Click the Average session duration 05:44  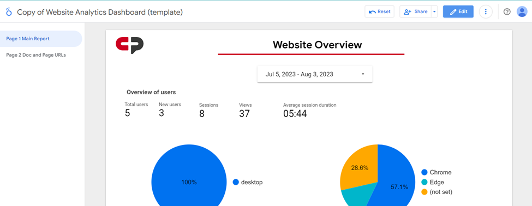tap(295, 113)
